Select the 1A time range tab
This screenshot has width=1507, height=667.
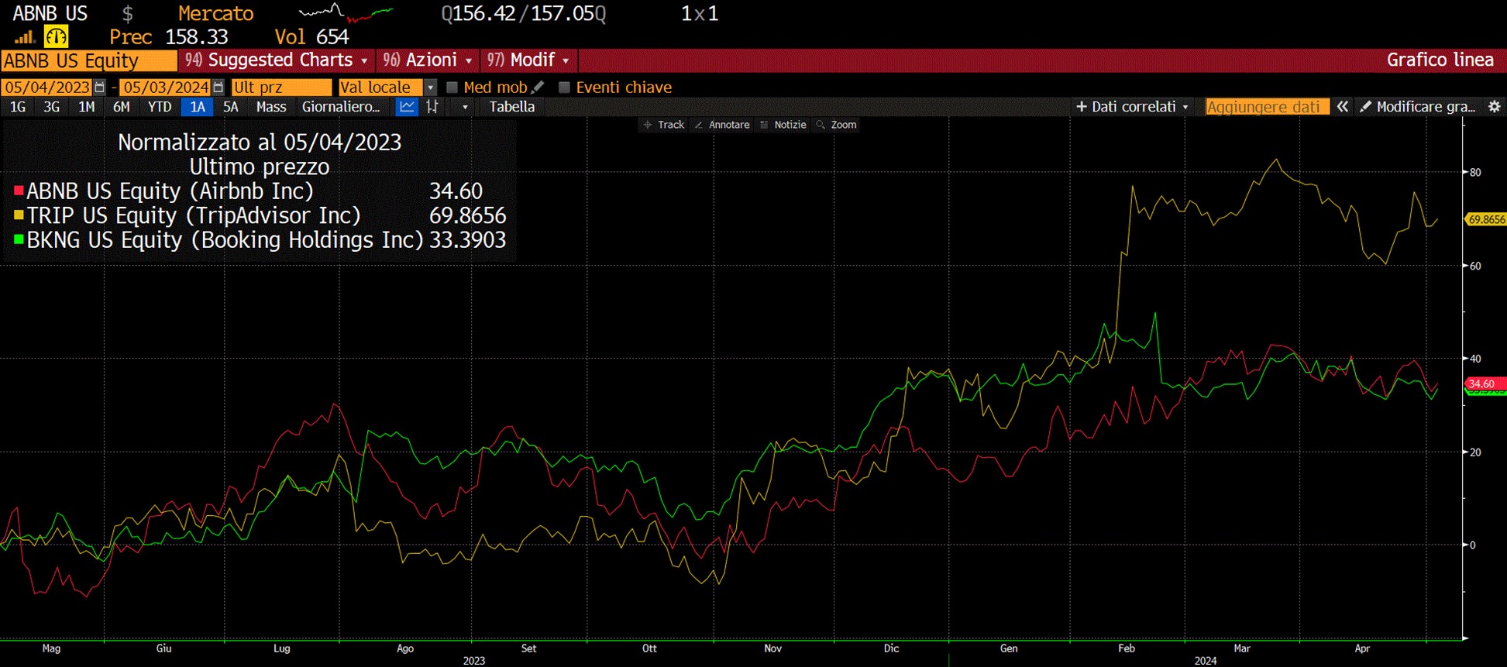coord(198,107)
